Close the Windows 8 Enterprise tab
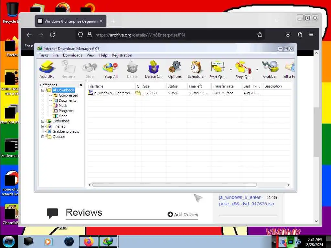The width and height of the screenshot is (331, 248). tap(101, 21)
